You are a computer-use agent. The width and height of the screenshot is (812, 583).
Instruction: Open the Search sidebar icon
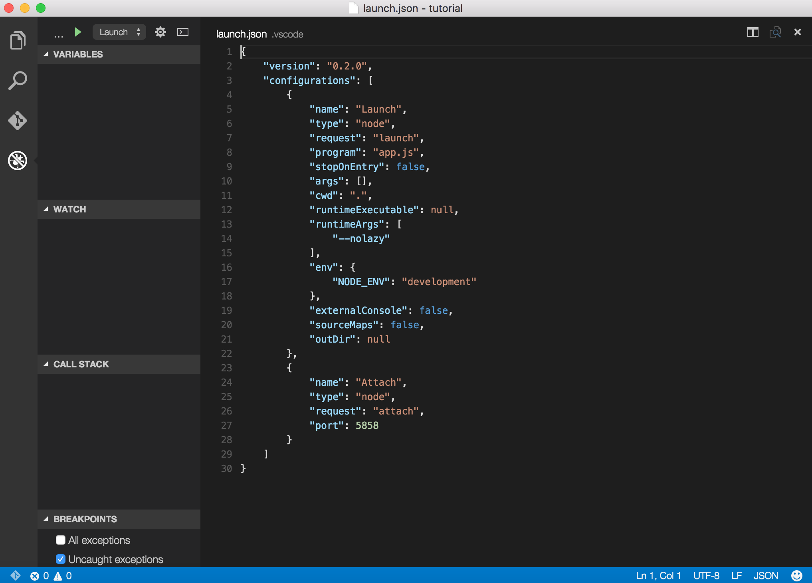tap(18, 80)
